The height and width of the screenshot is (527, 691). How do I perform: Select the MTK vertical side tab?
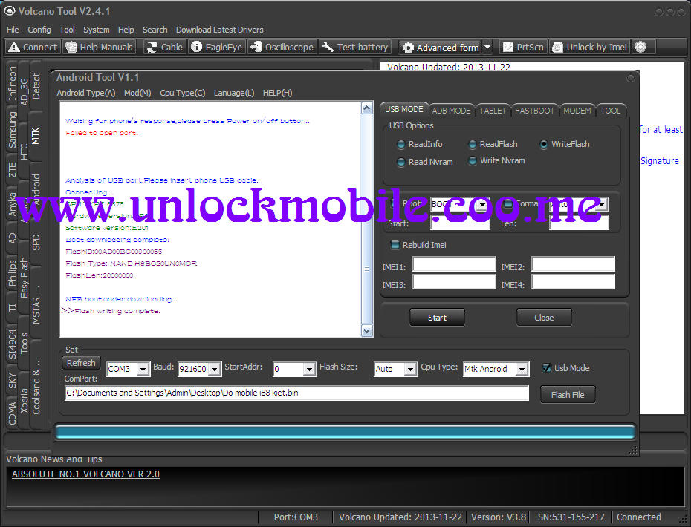click(36, 136)
